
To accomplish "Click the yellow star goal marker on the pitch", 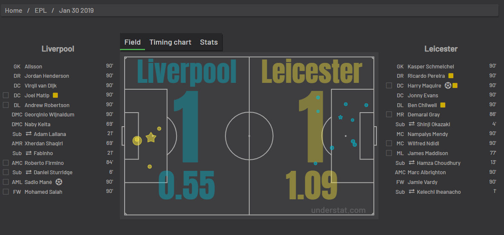I will pyautogui.click(x=151, y=137).
